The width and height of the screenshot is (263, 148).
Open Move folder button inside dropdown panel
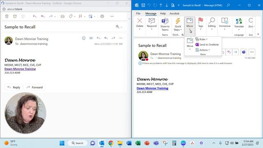coord(190,44)
